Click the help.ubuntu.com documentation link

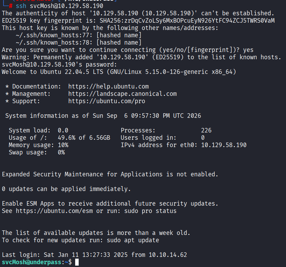tap(108, 86)
